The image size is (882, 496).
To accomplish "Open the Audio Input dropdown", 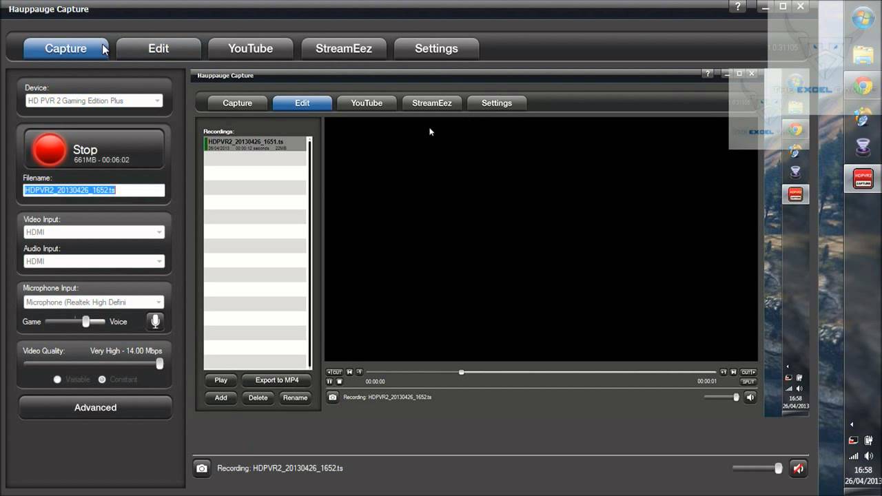I will click(94, 261).
